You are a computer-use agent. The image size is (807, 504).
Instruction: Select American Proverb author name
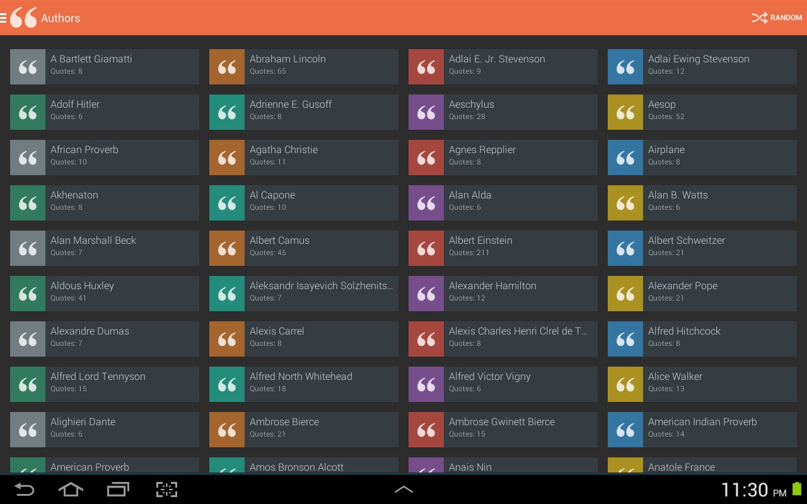click(x=90, y=467)
